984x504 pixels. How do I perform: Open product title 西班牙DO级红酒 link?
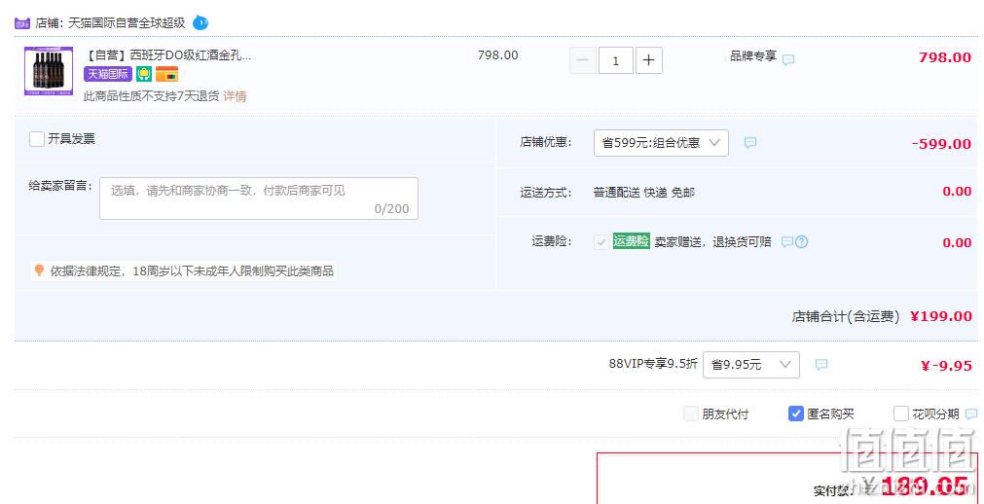[x=167, y=55]
